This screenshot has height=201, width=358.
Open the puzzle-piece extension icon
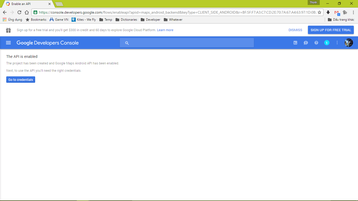tap(345, 12)
